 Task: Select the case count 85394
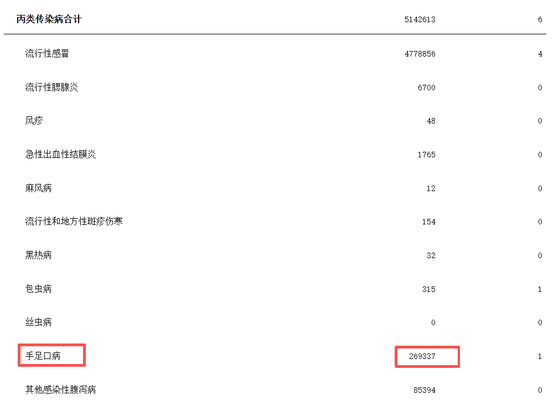coord(424,391)
